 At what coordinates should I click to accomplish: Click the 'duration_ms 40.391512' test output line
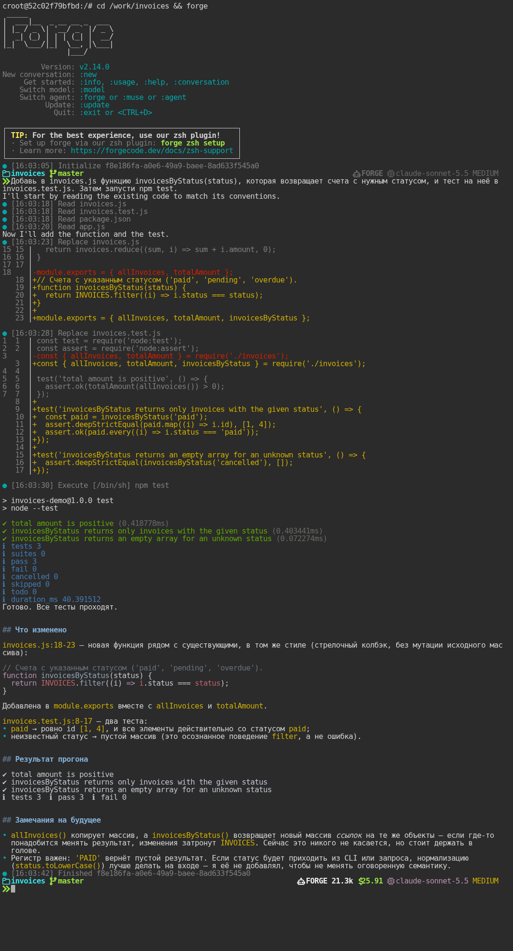[x=52, y=600]
